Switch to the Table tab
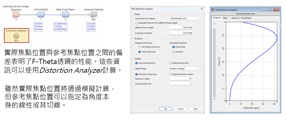Screen dimensions: 286x121 pyautogui.click(x=225, y=18)
